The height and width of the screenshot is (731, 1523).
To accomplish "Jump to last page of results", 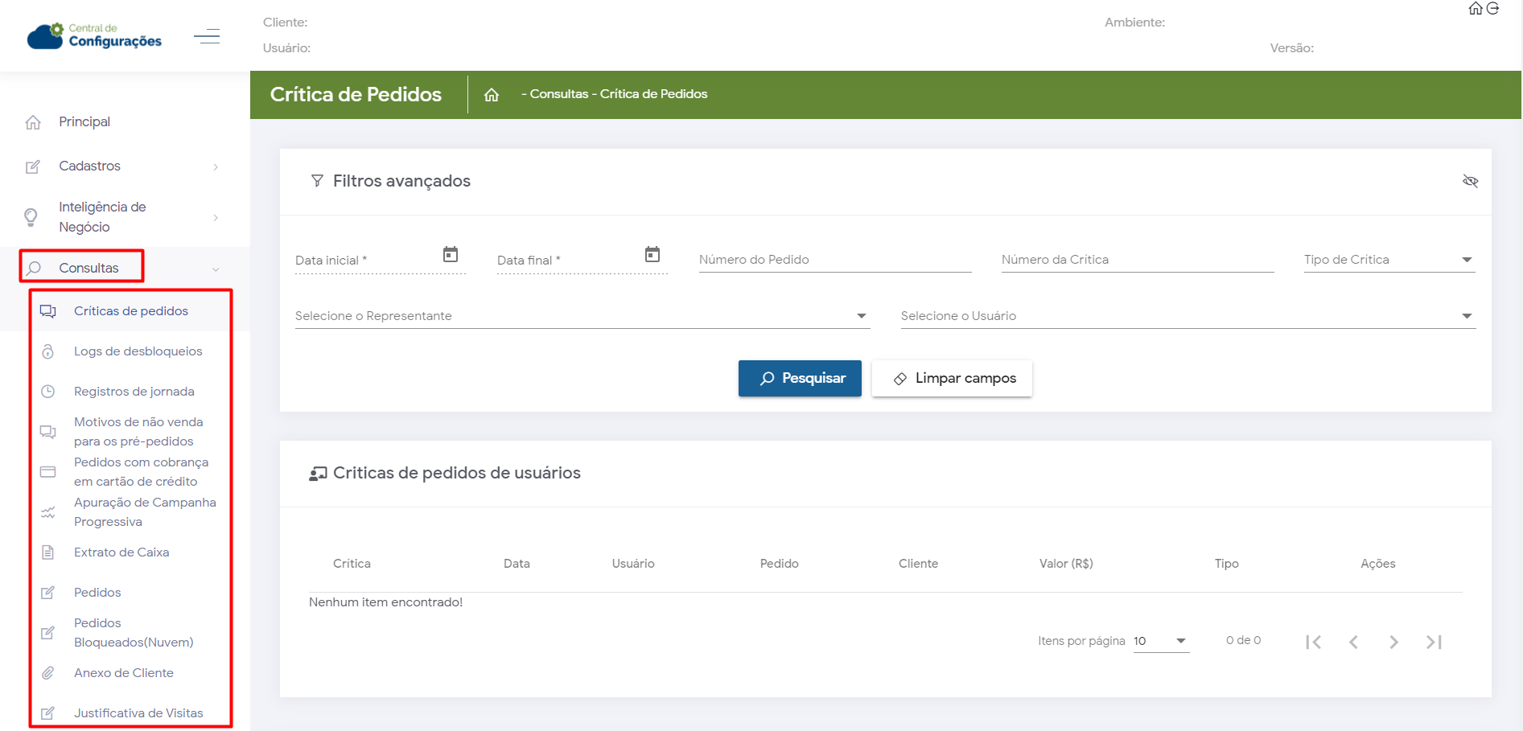I will coord(1434,642).
